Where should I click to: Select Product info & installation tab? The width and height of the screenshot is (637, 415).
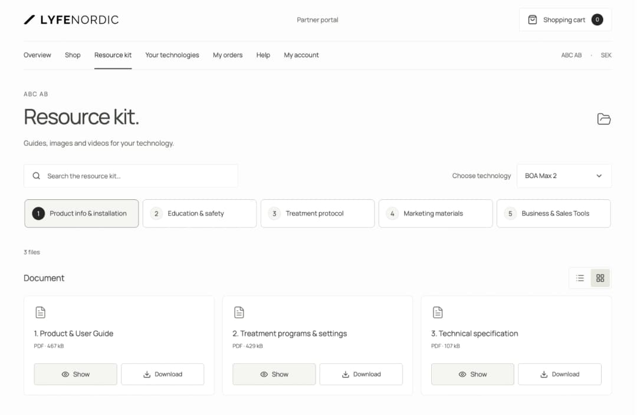pyautogui.click(x=81, y=213)
